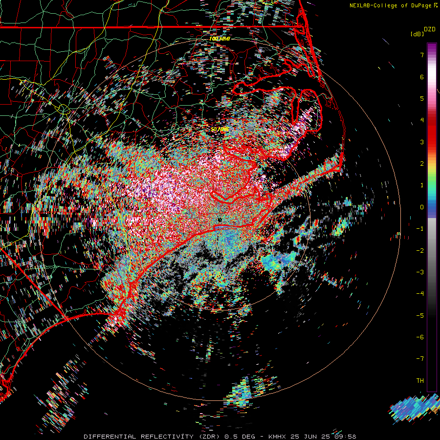Click the "-5" value on the color scale
440x440 pixels.
pyautogui.click(x=420, y=316)
